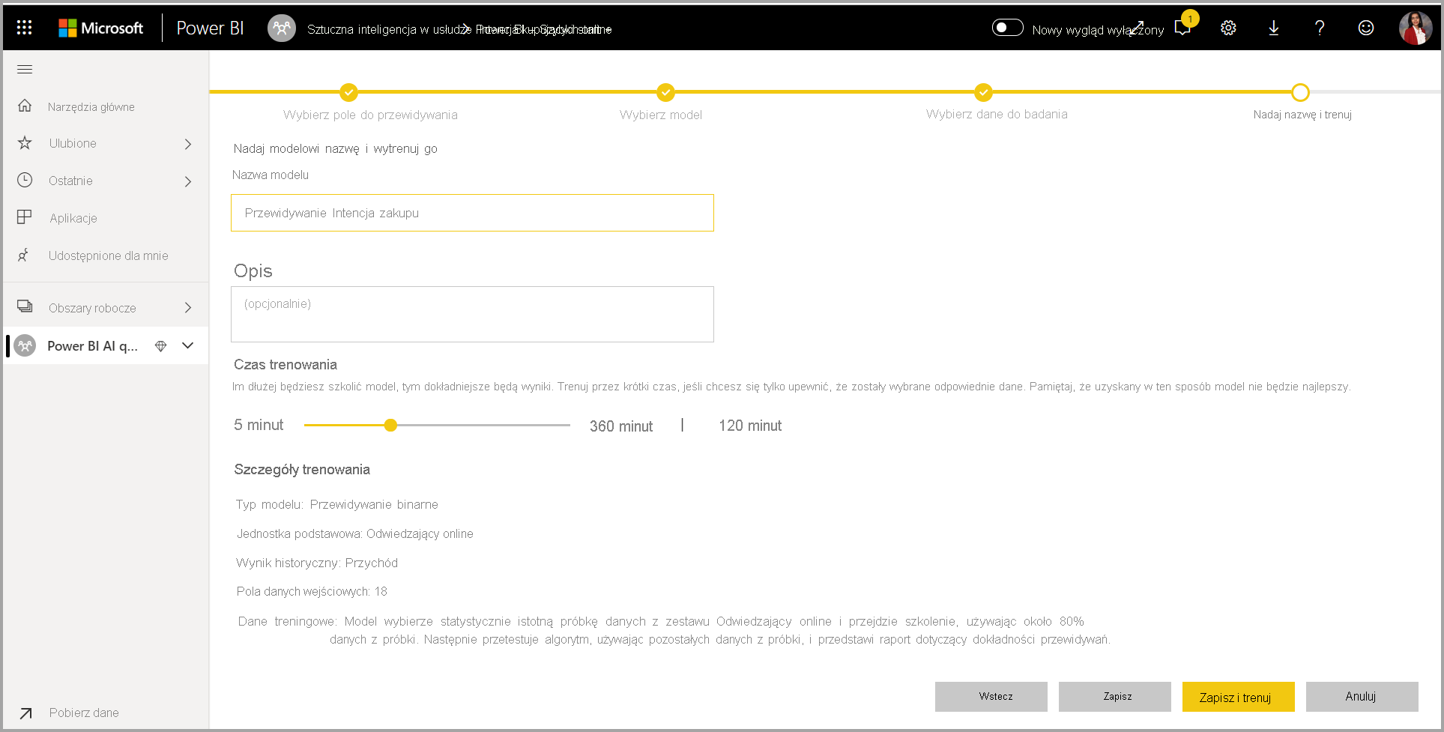This screenshot has width=1444, height=732.
Task: Click the Udostępnione dla mnie share icon
Action: click(25, 255)
